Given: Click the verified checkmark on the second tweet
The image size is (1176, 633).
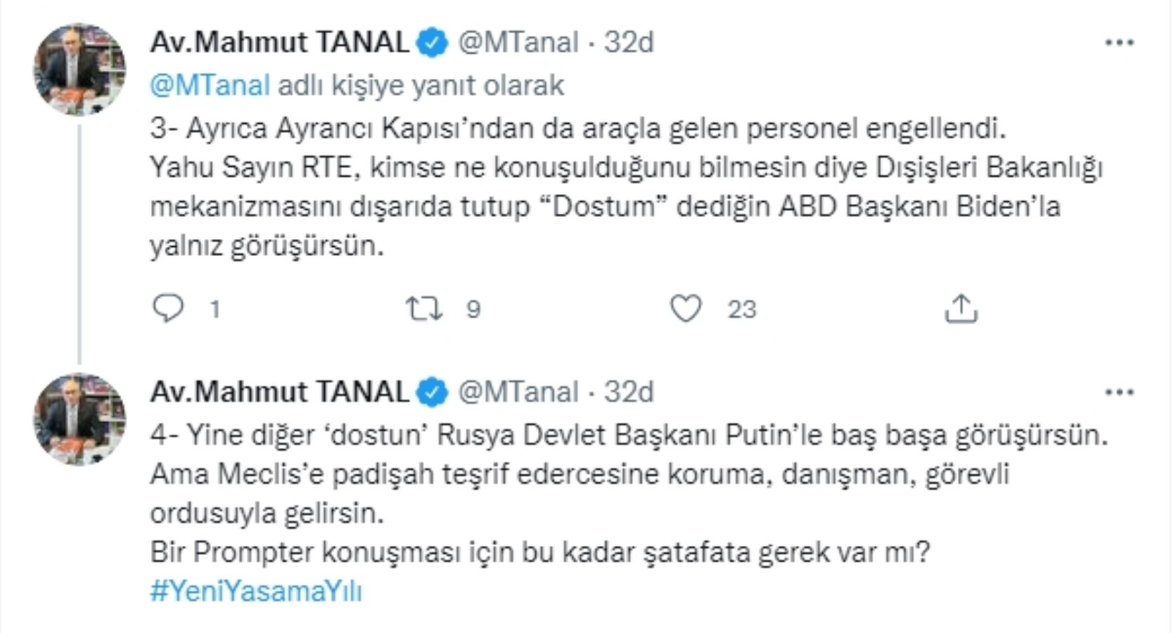Looking at the screenshot, I should click(431, 392).
